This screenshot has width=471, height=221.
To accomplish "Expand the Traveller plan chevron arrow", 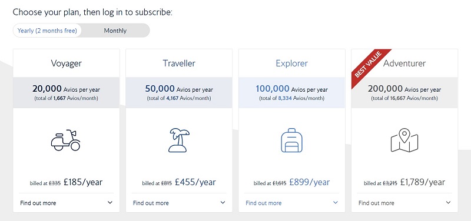I will [x=223, y=203].
